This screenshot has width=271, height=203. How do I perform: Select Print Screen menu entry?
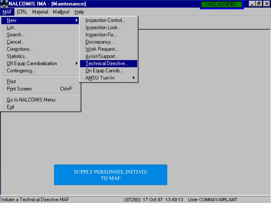40,89
